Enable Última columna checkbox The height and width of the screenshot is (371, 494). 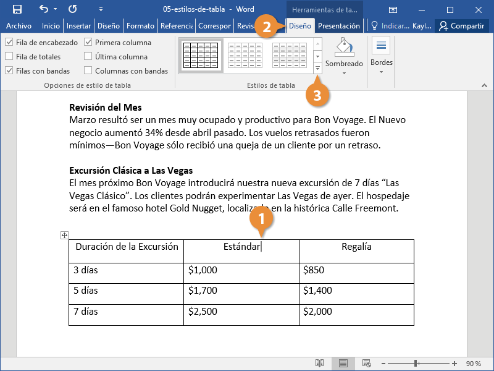[88, 56]
